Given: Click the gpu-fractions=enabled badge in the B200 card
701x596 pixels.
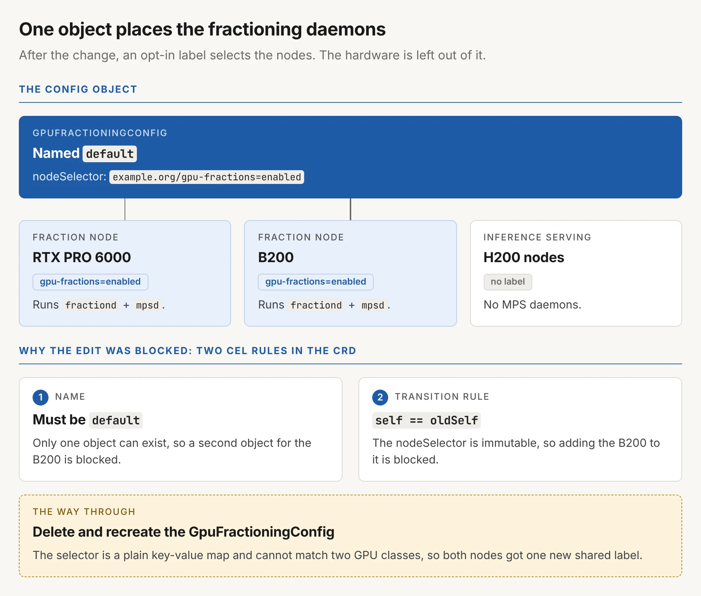Looking at the screenshot, I should pyautogui.click(x=315, y=282).
